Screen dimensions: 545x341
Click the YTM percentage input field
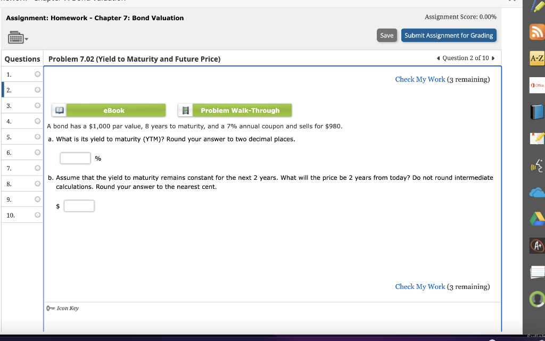[75, 158]
